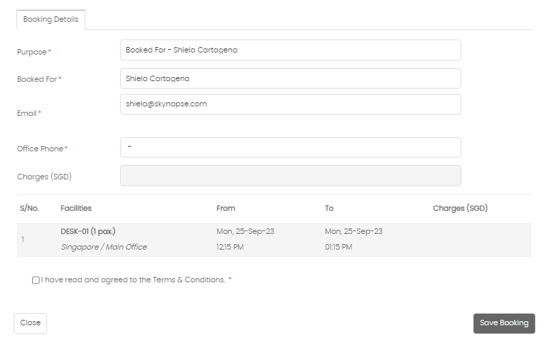548x358 pixels.
Task: Click the Office Phone field
Action: click(x=291, y=147)
